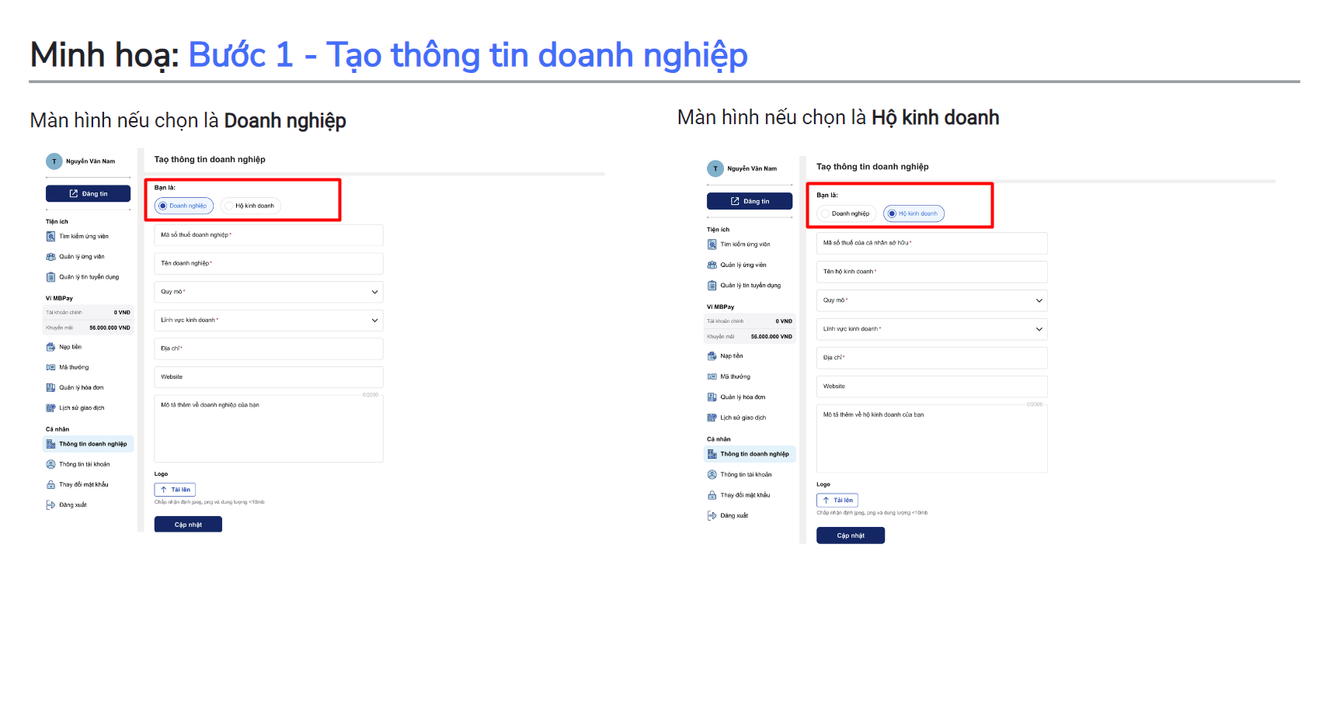Image resolution: width=1333 pixels, height=728 pixels.
Task: Click Mô tả thêm về hộ kinh doanh textarea
Action: [932, 439]
